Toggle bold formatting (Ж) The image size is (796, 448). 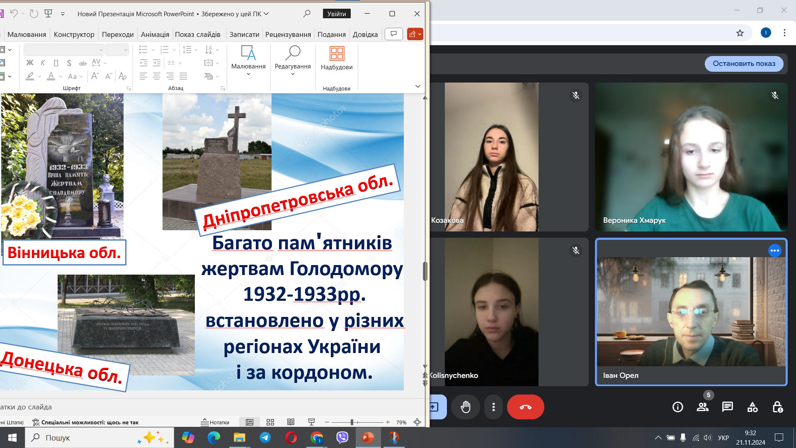[x=30, y=63]
